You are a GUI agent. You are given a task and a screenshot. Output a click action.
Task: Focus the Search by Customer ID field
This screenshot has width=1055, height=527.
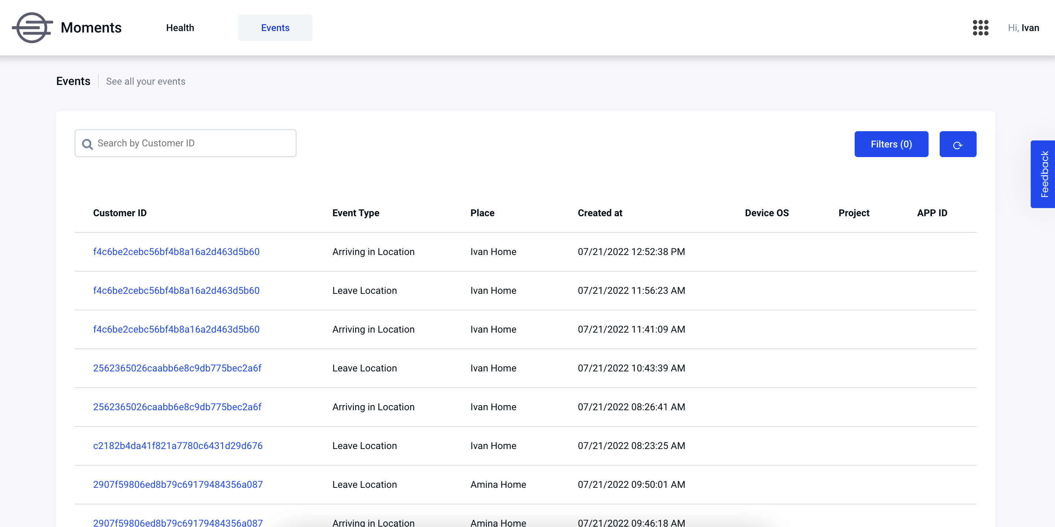(186, 143)
